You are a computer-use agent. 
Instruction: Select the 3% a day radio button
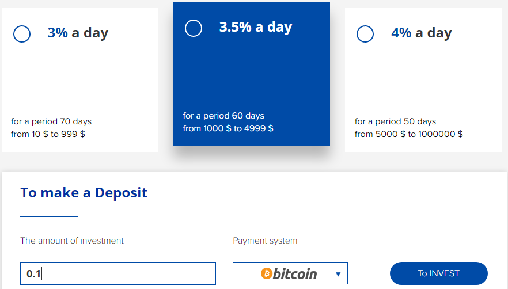click(x=22, y=34)
